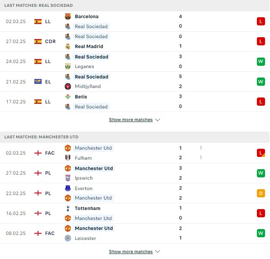Image resolution: width=270 pixels, height=259 pixels.
Task: Open the 27.02.25 Manchester Utd vs Ipswich match row
Action: pos(135,173)
